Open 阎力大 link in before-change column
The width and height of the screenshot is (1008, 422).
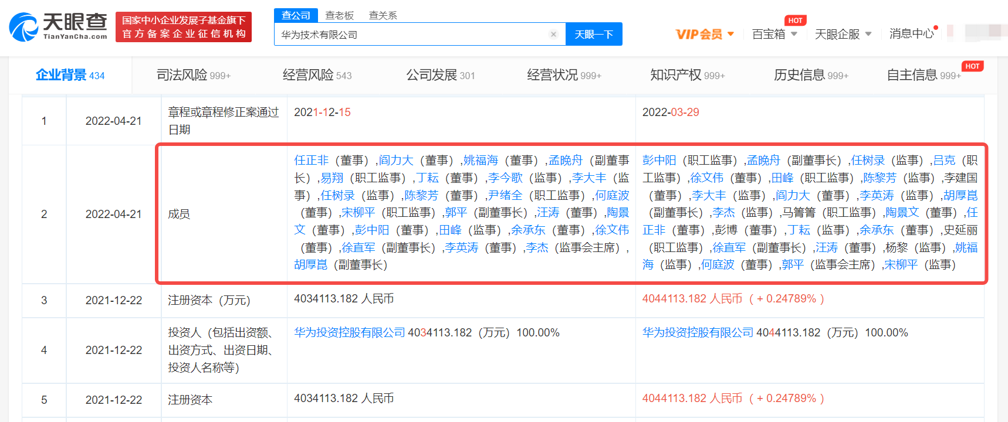click(x=396, y=160)
